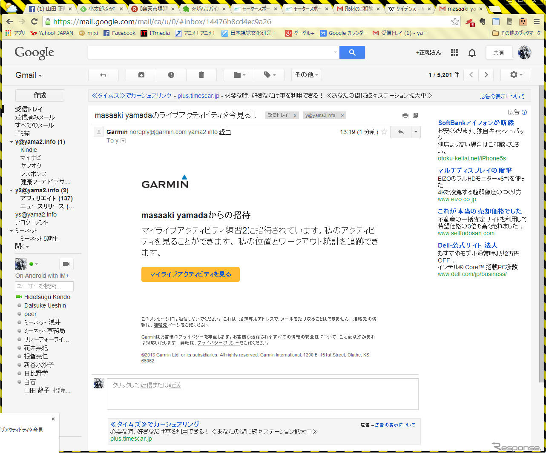The image size is (546, 456).
Task: Open the Chrome hamburger menu
Action: (537, 21)
